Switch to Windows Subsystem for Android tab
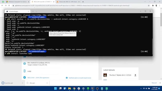 coord(17,2)
